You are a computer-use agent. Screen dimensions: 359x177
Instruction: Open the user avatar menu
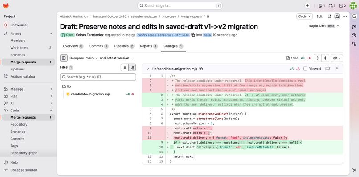pos(353,6)
